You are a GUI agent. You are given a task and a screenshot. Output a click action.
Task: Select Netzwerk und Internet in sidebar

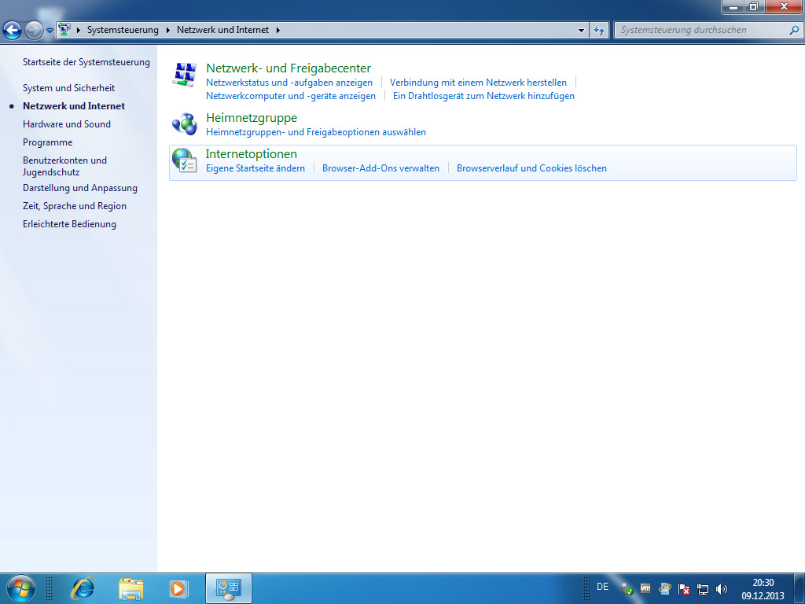(x=74, y=106)
